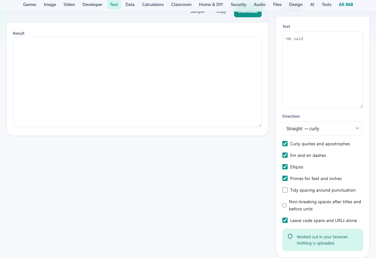Enable Non-breaking spaces after titles checkbox

(284, 205)
